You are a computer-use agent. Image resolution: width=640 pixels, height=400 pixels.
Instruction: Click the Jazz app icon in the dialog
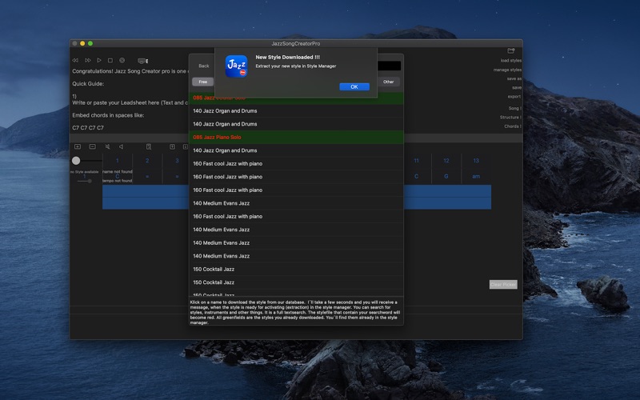(236, 66)
